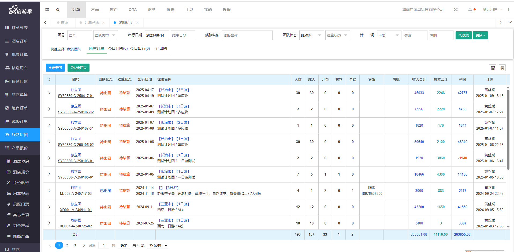The height and width of the screenshot is (252, 514).
Task: Expand the row for SY30330-C-250417-01
Action: tap(49, 93)
